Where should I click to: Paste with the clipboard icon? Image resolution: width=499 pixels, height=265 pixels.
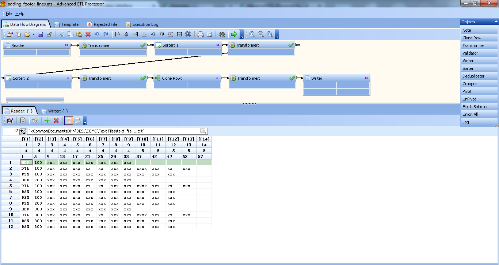point(79,35)
